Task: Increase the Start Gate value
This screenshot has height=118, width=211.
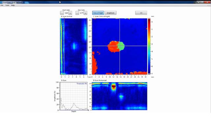Action: click(70, 13)
